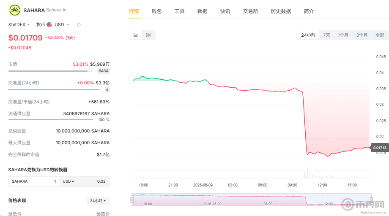Click the #434 market cap rank badge

pos(104,71)
